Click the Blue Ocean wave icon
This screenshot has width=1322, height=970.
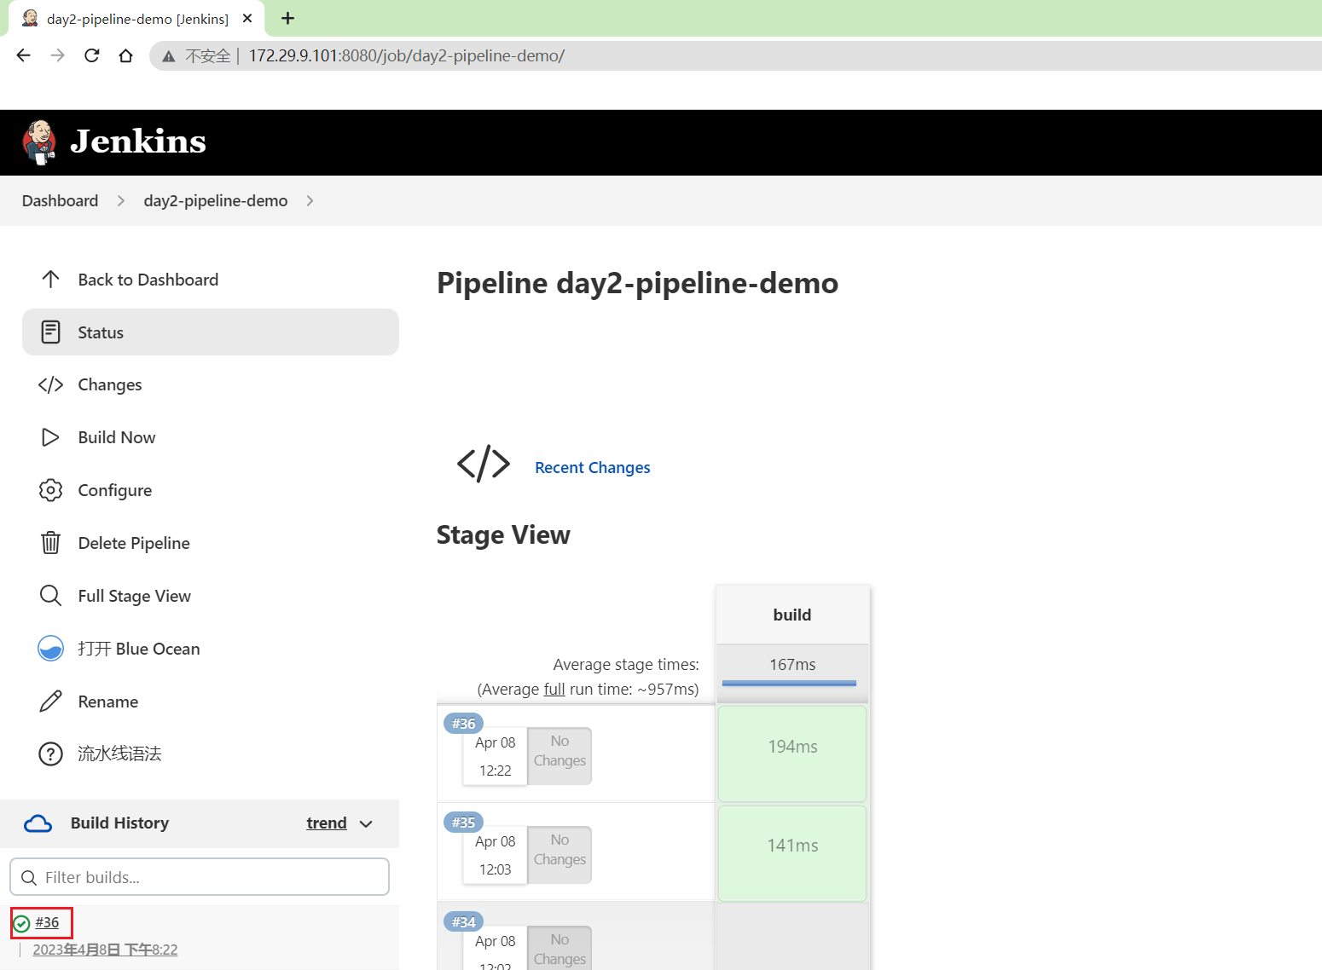(50, 649)
